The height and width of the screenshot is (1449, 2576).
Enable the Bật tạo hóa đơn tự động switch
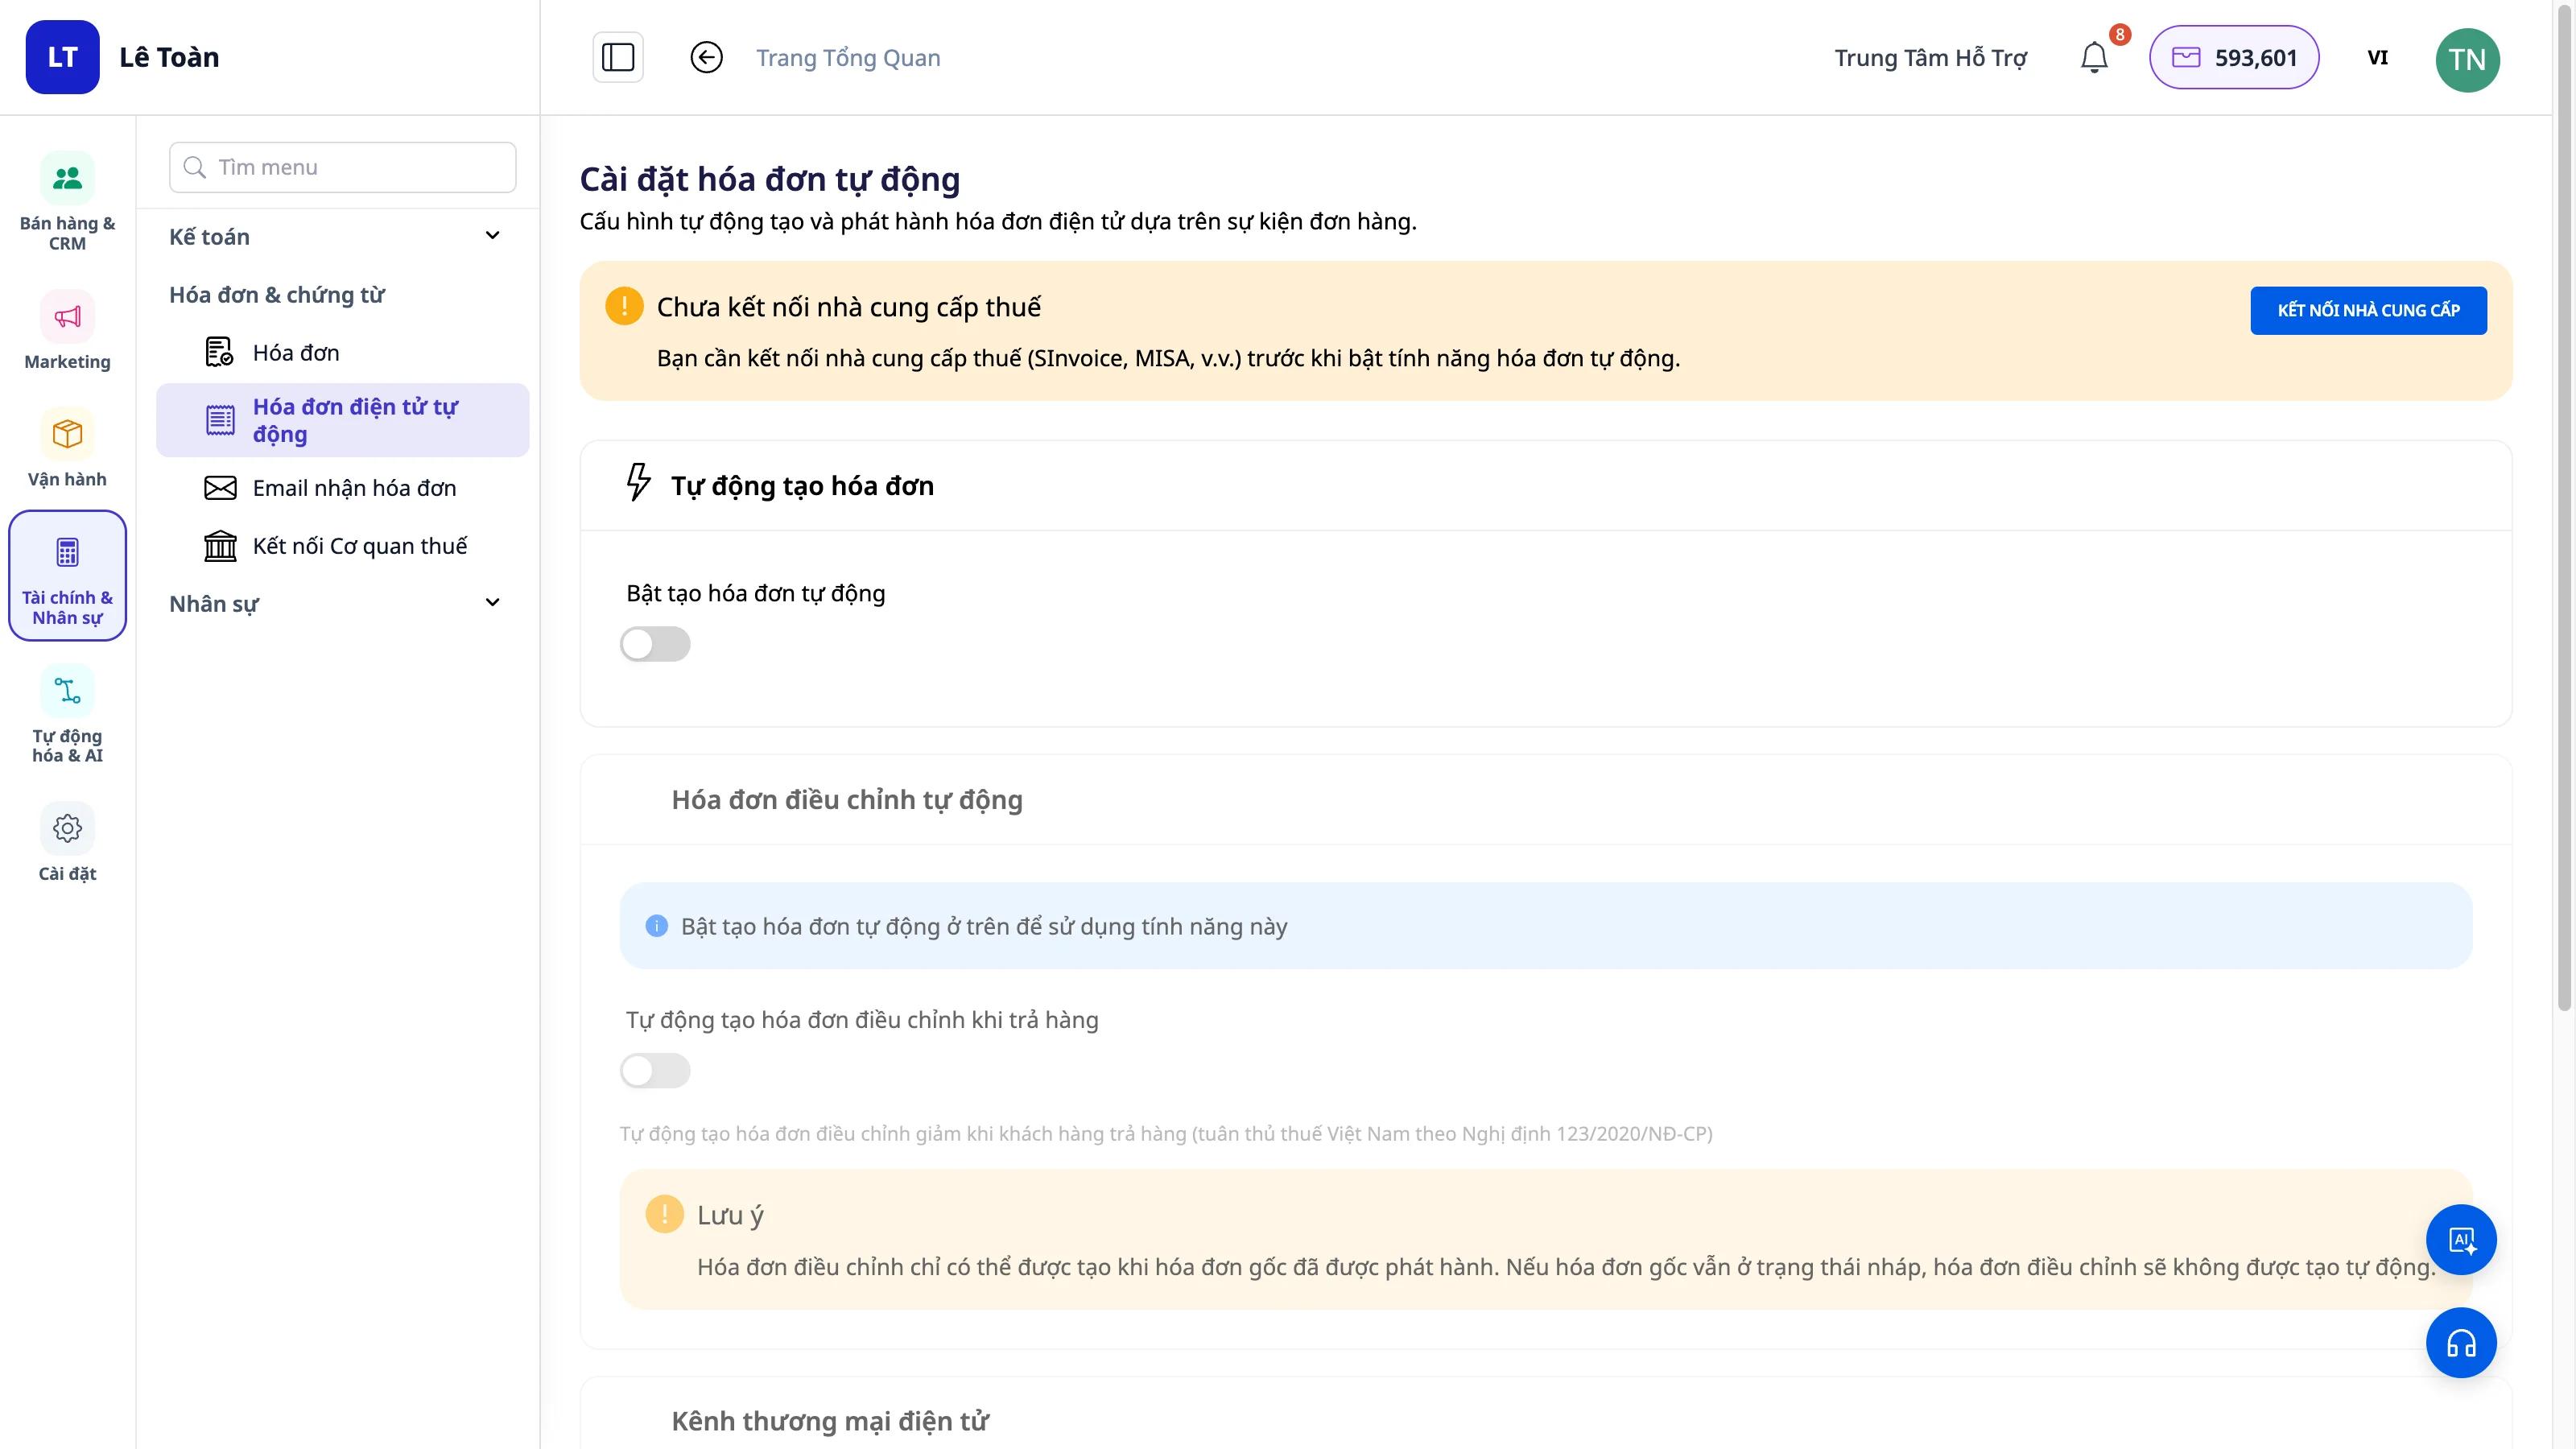(x=655, y=644)
